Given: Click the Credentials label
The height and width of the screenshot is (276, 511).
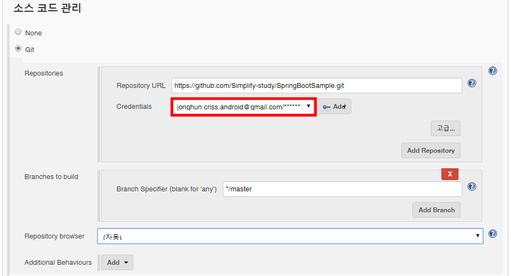Looking at the screenshot, I should (x=134, y=106).
